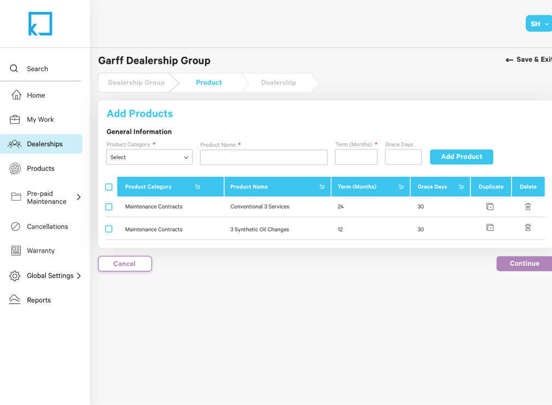Open Products in the sidebar
This screenshot has height=405, width=552.
(41, 169)
